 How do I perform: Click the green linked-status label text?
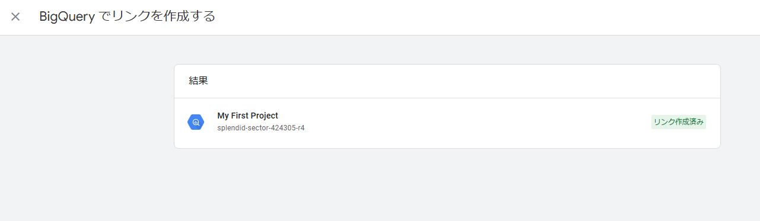tap(678, 122)
